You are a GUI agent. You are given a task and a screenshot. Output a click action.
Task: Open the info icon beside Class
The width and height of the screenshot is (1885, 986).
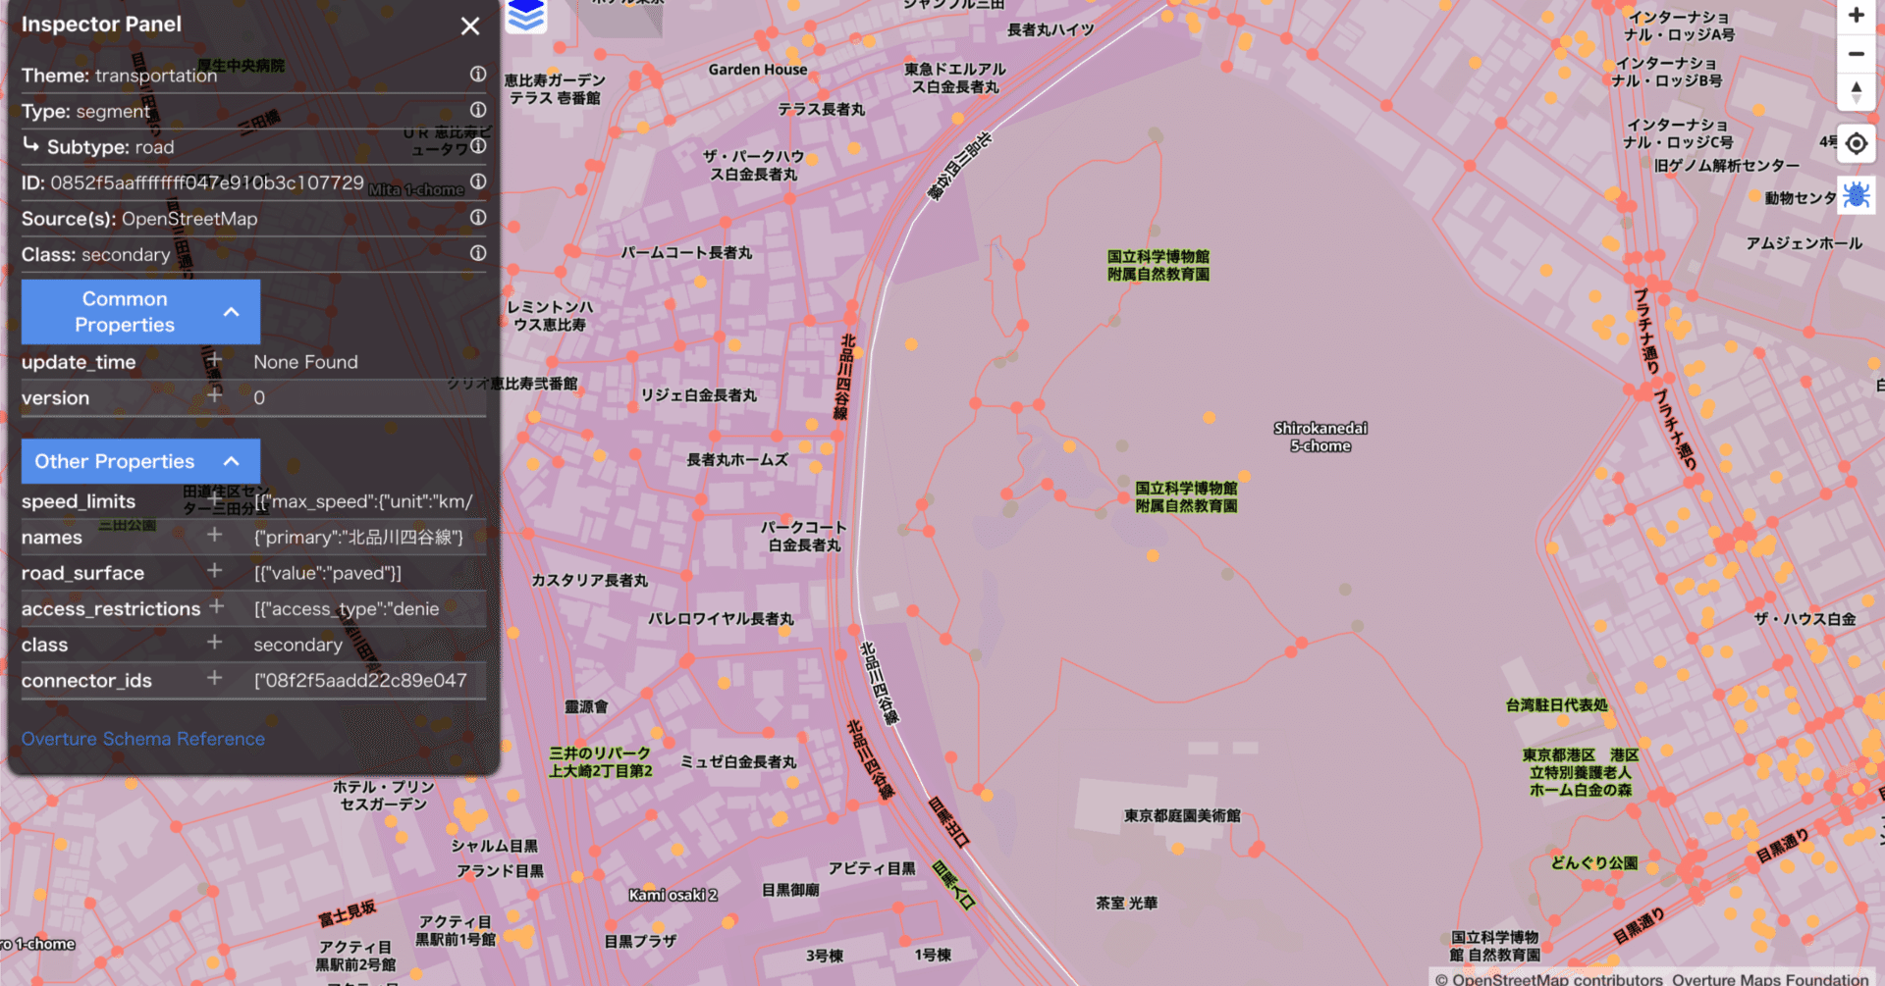coord(478,253)
